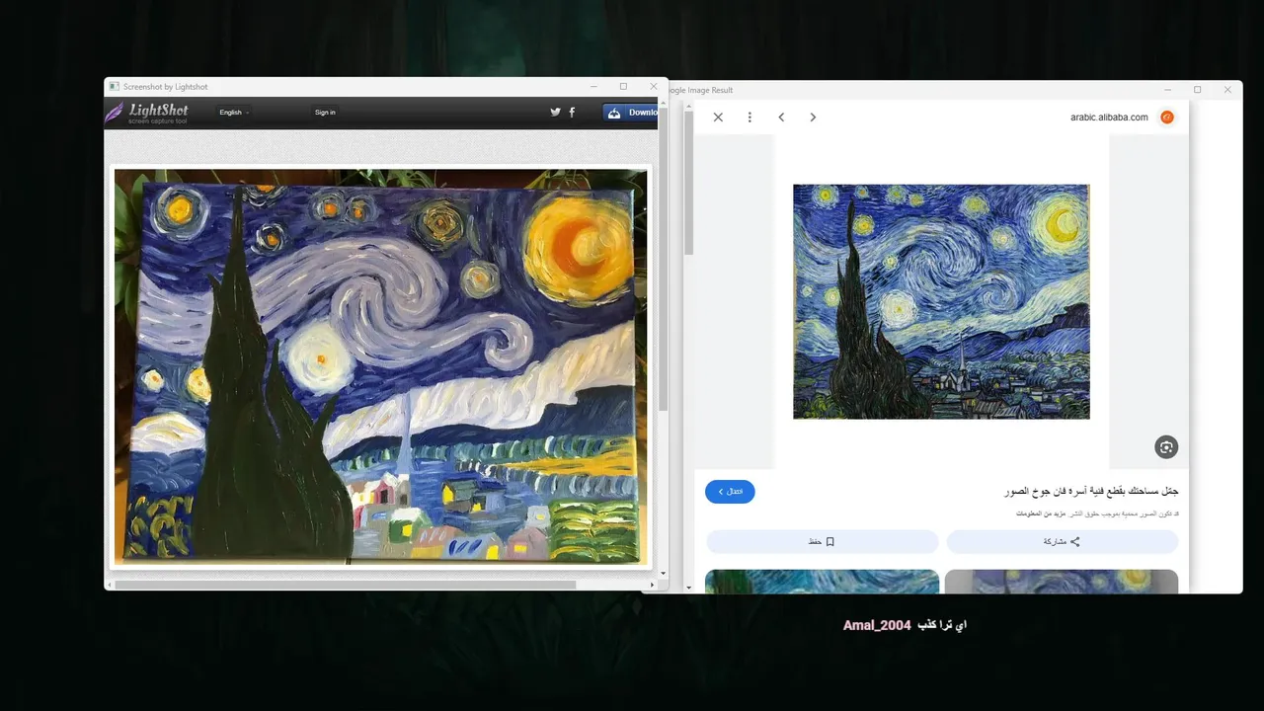
Task: Click the Download button in LightShot
Action: click(x=631, y=112)
